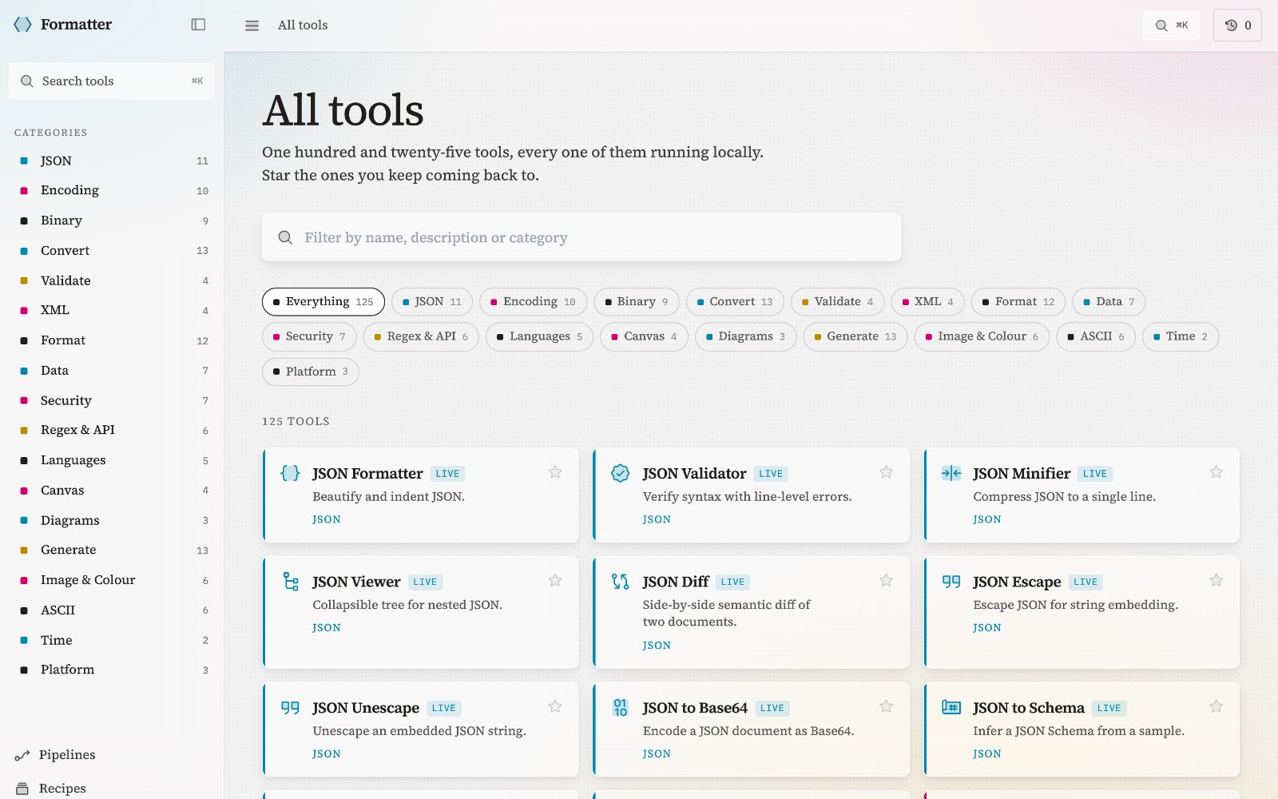This screenshot has height=799, width=1278.
Task: Click the JSON Diff compare icon
Action: pyautogui.click(x=620, y=582)
